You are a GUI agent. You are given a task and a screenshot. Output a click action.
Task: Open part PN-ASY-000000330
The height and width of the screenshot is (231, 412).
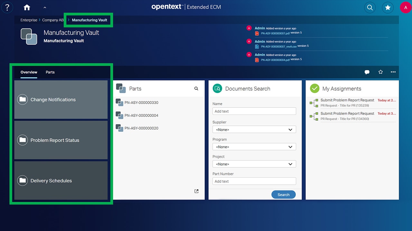[141, 103]
